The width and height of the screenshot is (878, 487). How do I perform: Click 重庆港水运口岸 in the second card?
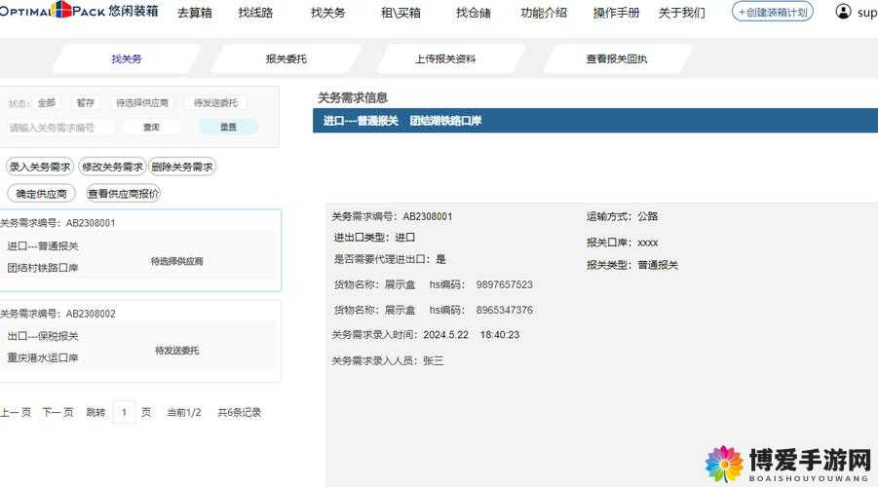pyautogui.click(x=43, y=357)
